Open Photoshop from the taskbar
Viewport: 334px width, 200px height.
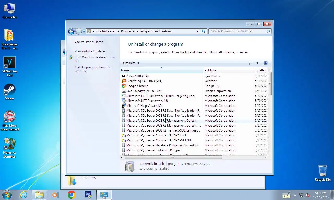pyautogui.click(x=88, y=195)
